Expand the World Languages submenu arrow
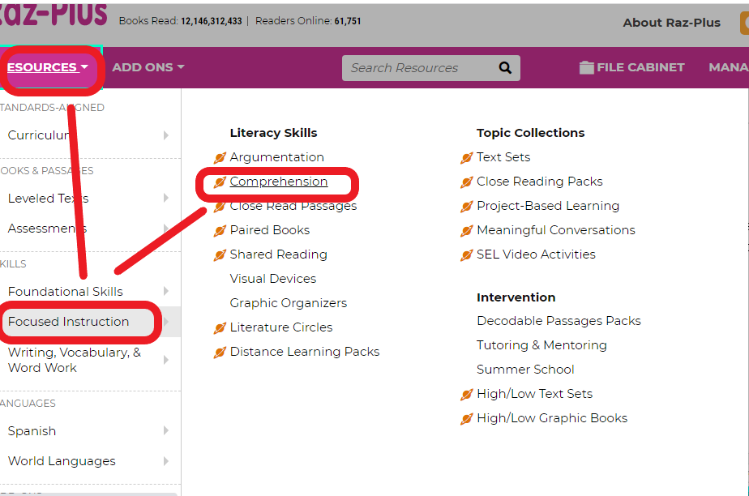The width and height of the screenshot is (749, 496). (x=166, y=461)
